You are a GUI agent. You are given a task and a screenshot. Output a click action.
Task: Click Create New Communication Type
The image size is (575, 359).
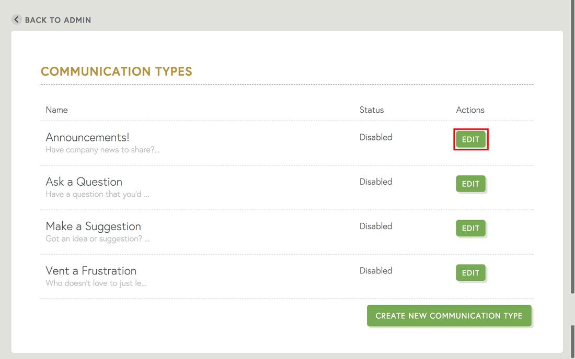click(x=449, y=316)
